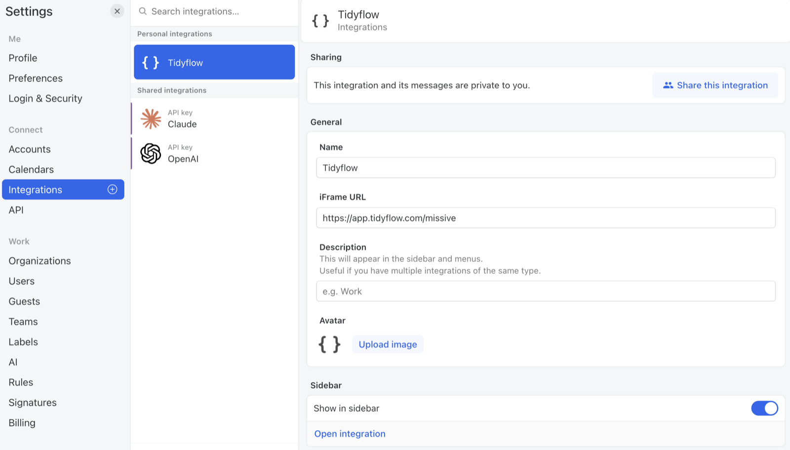
Task: Click the Personal integrations heading
Action: click(175, 34)
